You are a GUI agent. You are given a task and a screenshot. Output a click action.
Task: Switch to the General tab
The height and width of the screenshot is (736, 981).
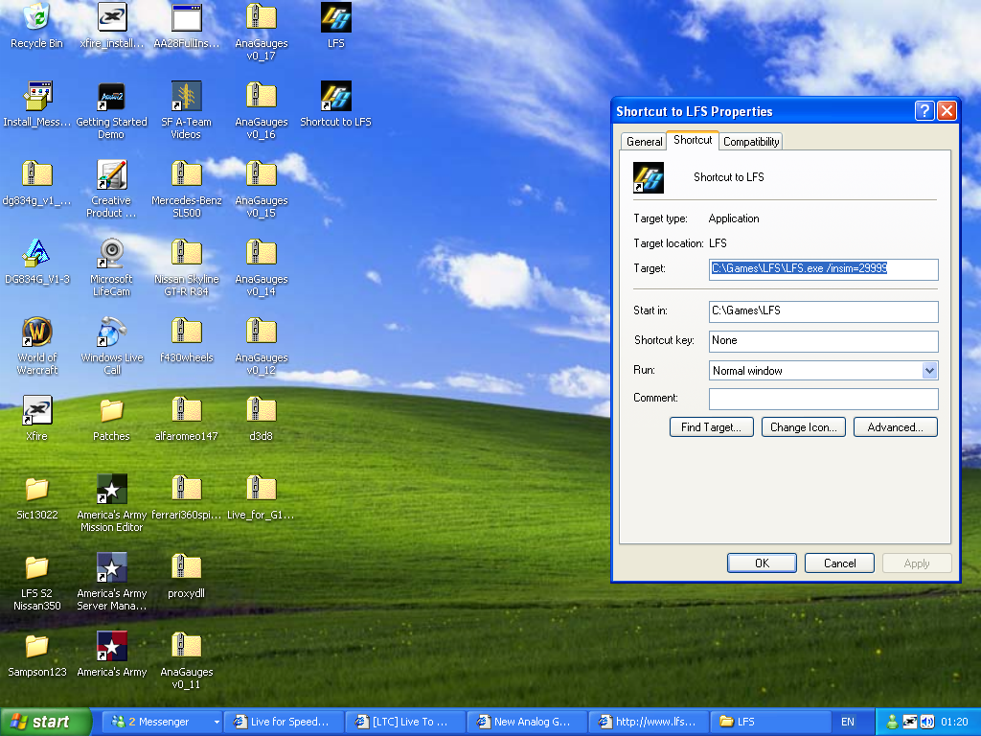(644, 142)
